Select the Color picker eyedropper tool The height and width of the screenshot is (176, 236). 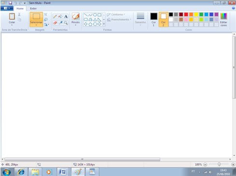[x=60, y=23]
